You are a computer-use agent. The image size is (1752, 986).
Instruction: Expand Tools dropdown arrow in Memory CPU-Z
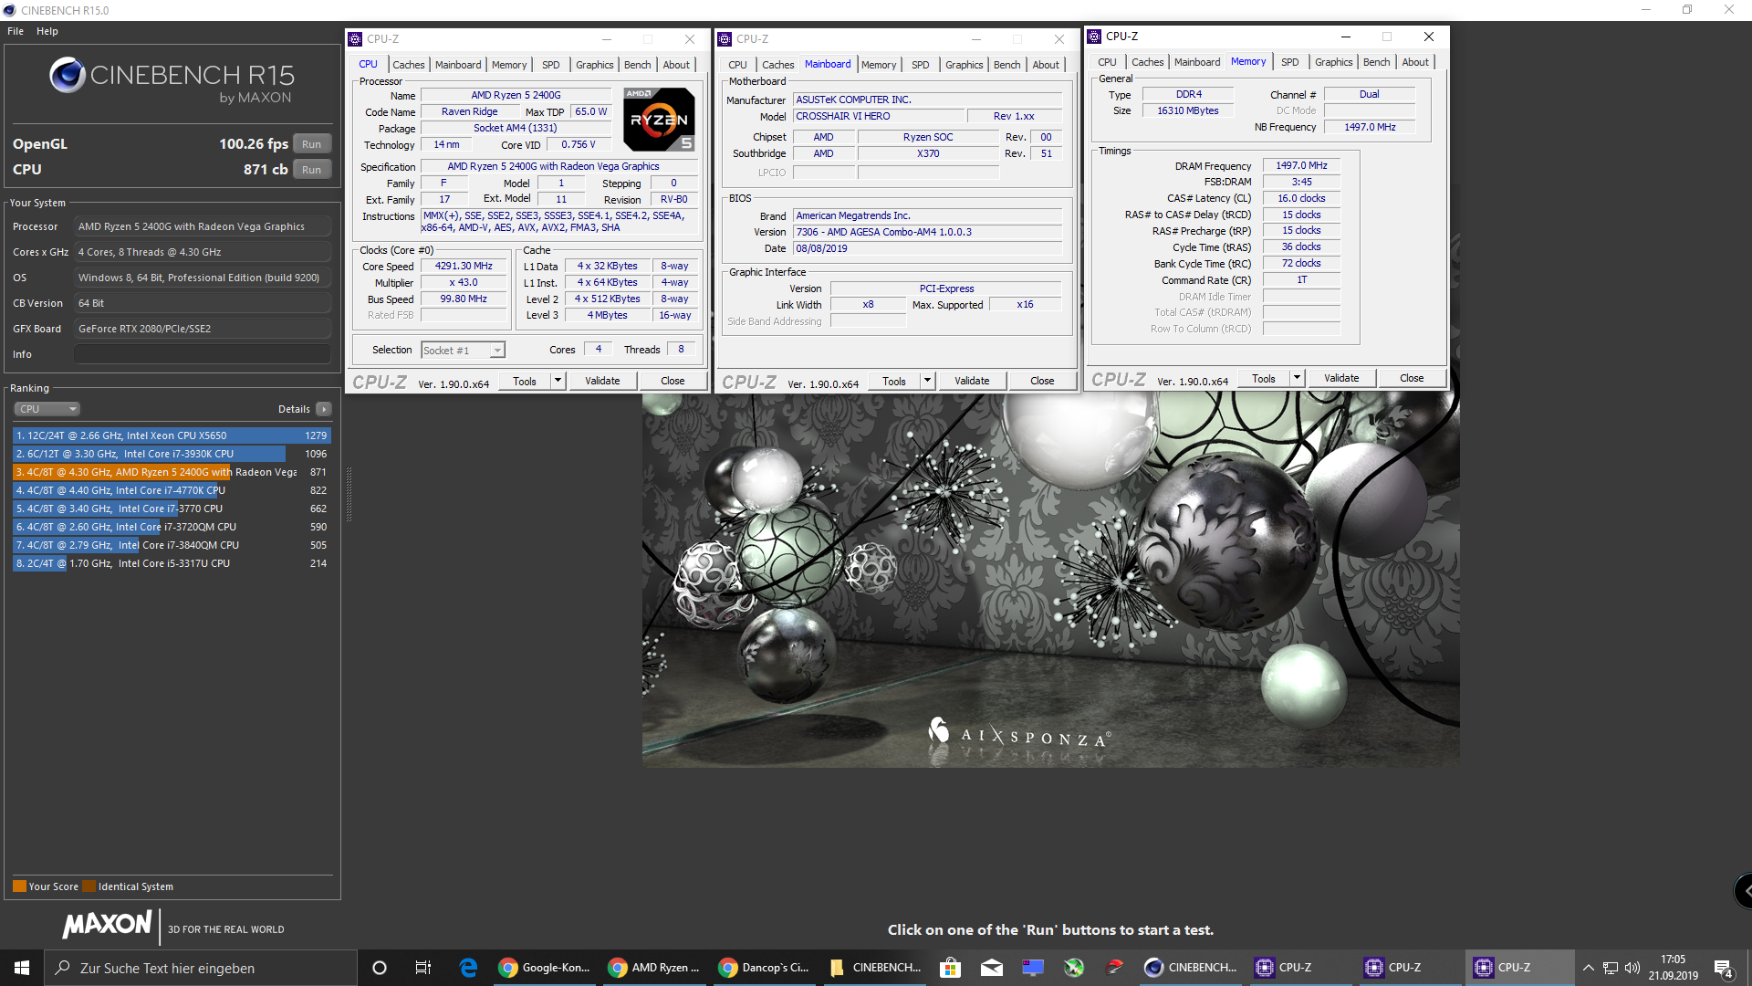[1297, 379]
